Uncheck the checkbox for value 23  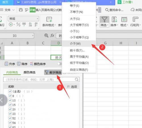[10, 114]
